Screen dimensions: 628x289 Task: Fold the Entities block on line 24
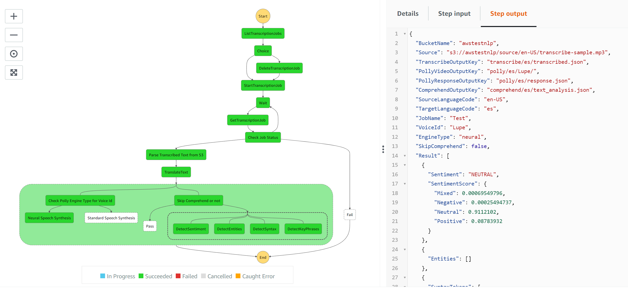point(405,249)
